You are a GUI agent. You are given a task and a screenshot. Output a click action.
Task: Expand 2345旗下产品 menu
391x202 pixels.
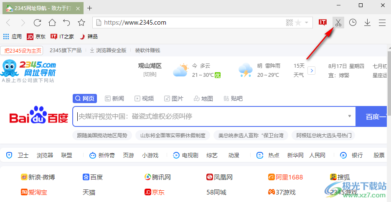point(66,50)
